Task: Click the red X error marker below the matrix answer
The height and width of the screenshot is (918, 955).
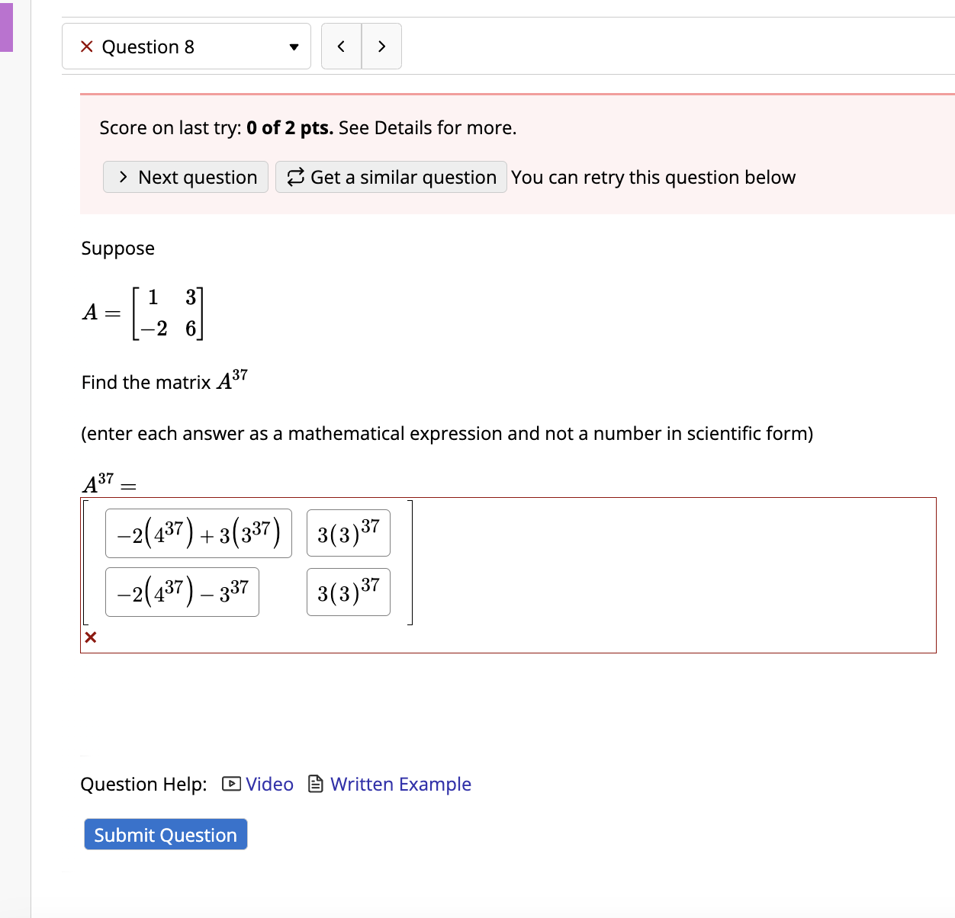Action: point(91,638)
